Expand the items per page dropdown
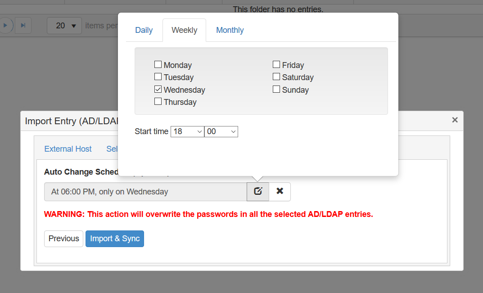 pos(64,26)
